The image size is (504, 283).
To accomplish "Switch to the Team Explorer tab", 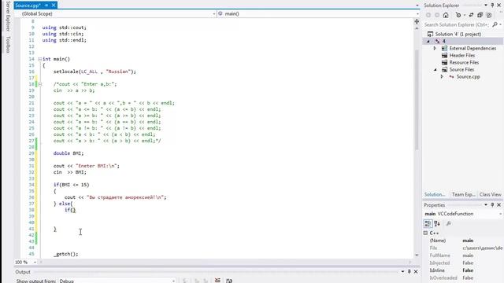I will [x=463, y=194].
